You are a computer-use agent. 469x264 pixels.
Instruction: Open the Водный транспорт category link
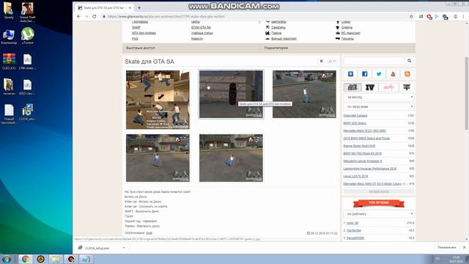284,39
